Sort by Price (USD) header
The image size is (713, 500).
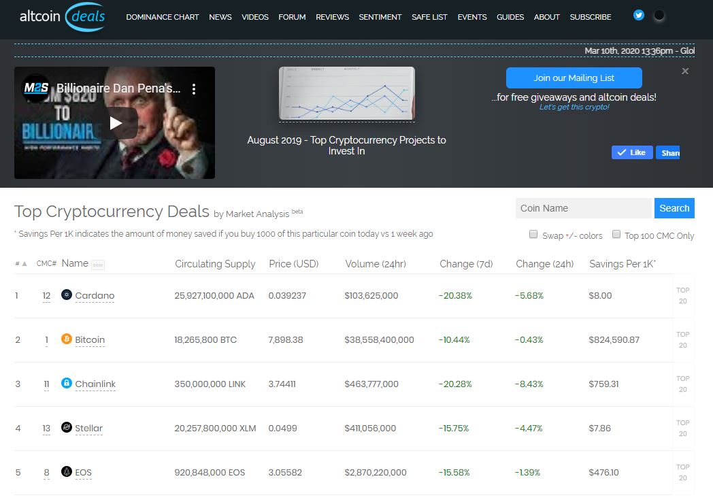[294, 264]
